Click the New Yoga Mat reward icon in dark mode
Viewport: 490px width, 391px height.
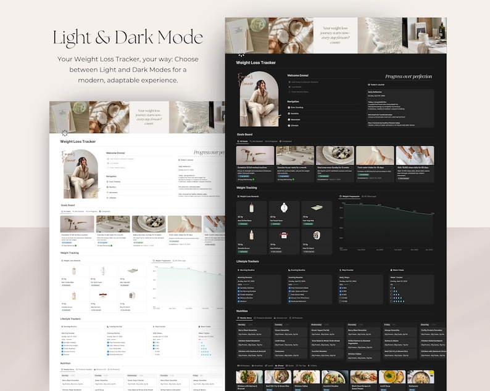[x=316, y=208]
